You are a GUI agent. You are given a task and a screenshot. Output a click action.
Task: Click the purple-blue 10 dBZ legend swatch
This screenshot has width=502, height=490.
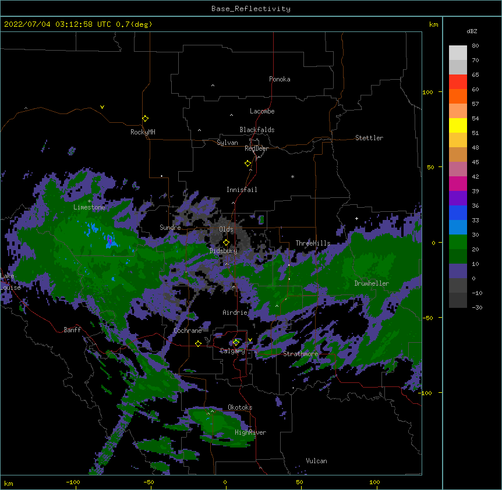(x=458, y=271)
